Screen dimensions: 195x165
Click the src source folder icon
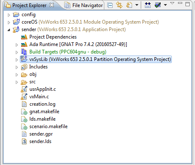pyautogui.click(x=24, y=82)
